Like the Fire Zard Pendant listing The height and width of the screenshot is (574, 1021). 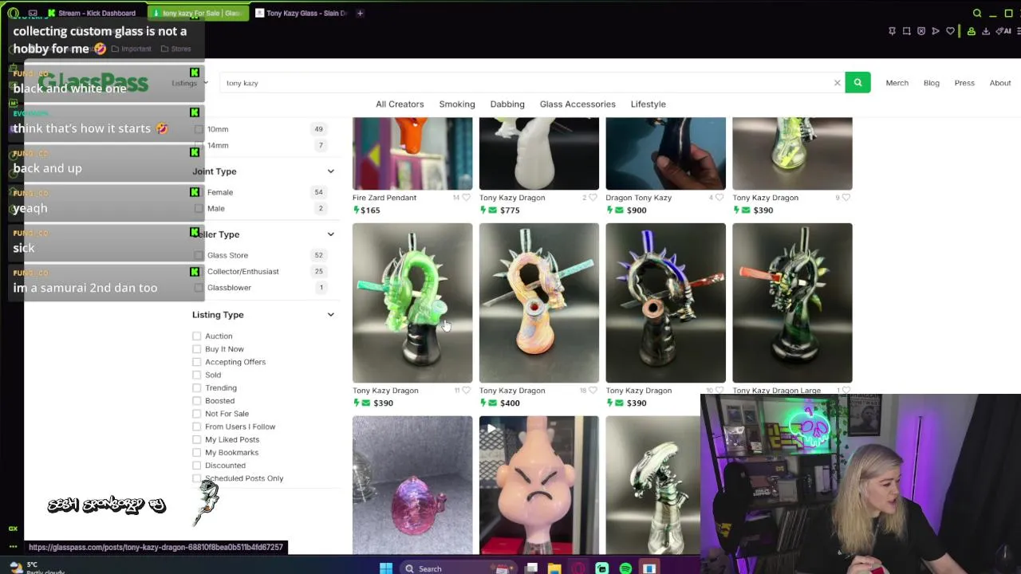pyautogui.click(x=467, y=198)
